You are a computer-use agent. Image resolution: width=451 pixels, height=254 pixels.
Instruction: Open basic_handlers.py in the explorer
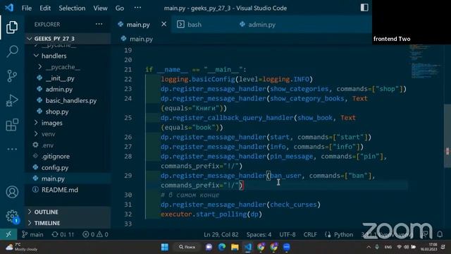coord(70,100)
